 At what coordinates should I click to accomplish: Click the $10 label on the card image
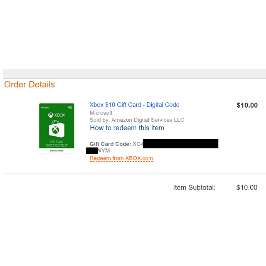[69, 108]
